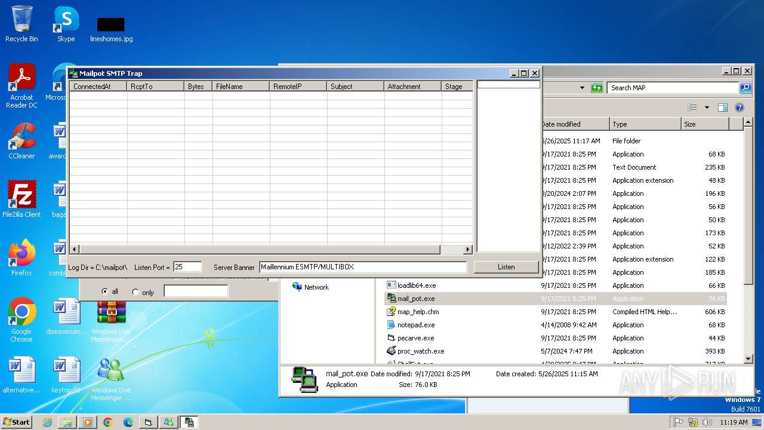The image size is (764, 430).
Task: Select Network in Explorer navigation pane
Action: pos(310,287)
